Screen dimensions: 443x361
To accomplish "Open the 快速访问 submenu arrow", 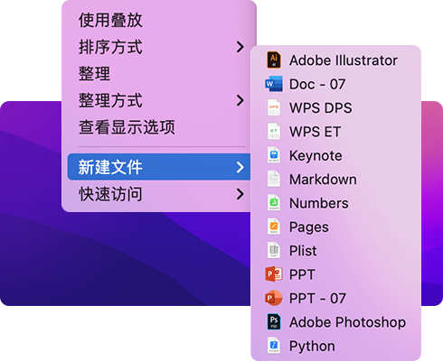I will (240, 194).
